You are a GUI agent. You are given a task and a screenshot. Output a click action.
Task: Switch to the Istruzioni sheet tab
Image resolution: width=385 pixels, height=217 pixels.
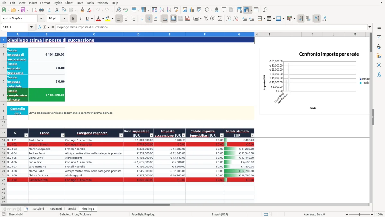[x=38, y=209]
